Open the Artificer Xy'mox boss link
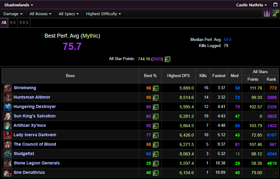The width and height of the screenshot is (280, 179). [30, 125]
